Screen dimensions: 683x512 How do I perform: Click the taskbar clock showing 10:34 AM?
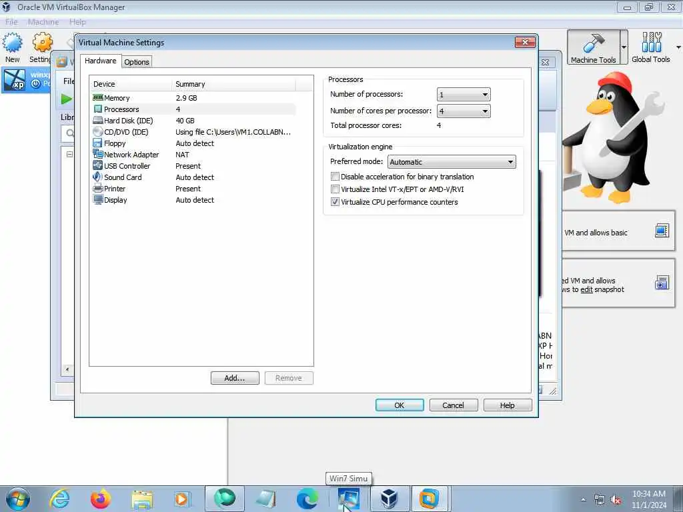[x=649, y=499]
